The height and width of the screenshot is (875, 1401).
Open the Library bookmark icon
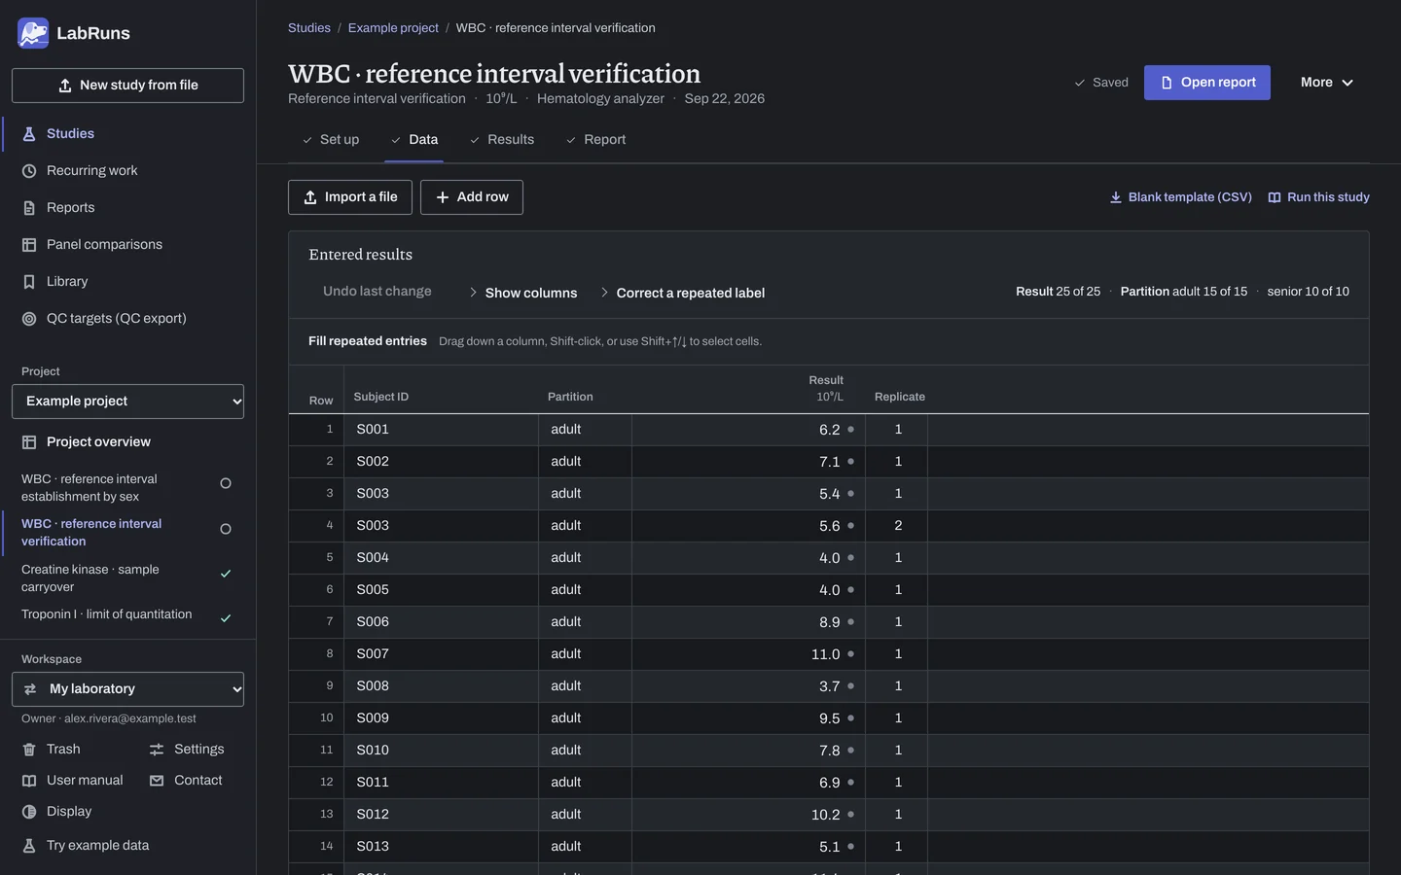[x=29, y=282]
